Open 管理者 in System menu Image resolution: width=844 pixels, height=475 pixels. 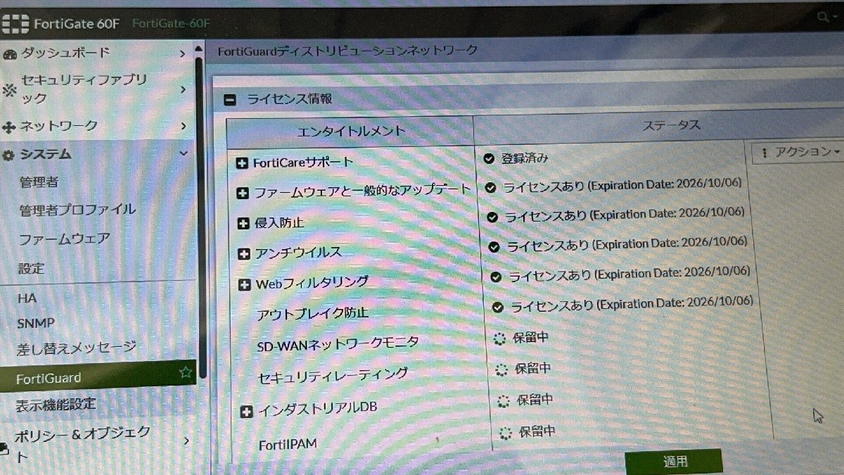click(39, 182)
